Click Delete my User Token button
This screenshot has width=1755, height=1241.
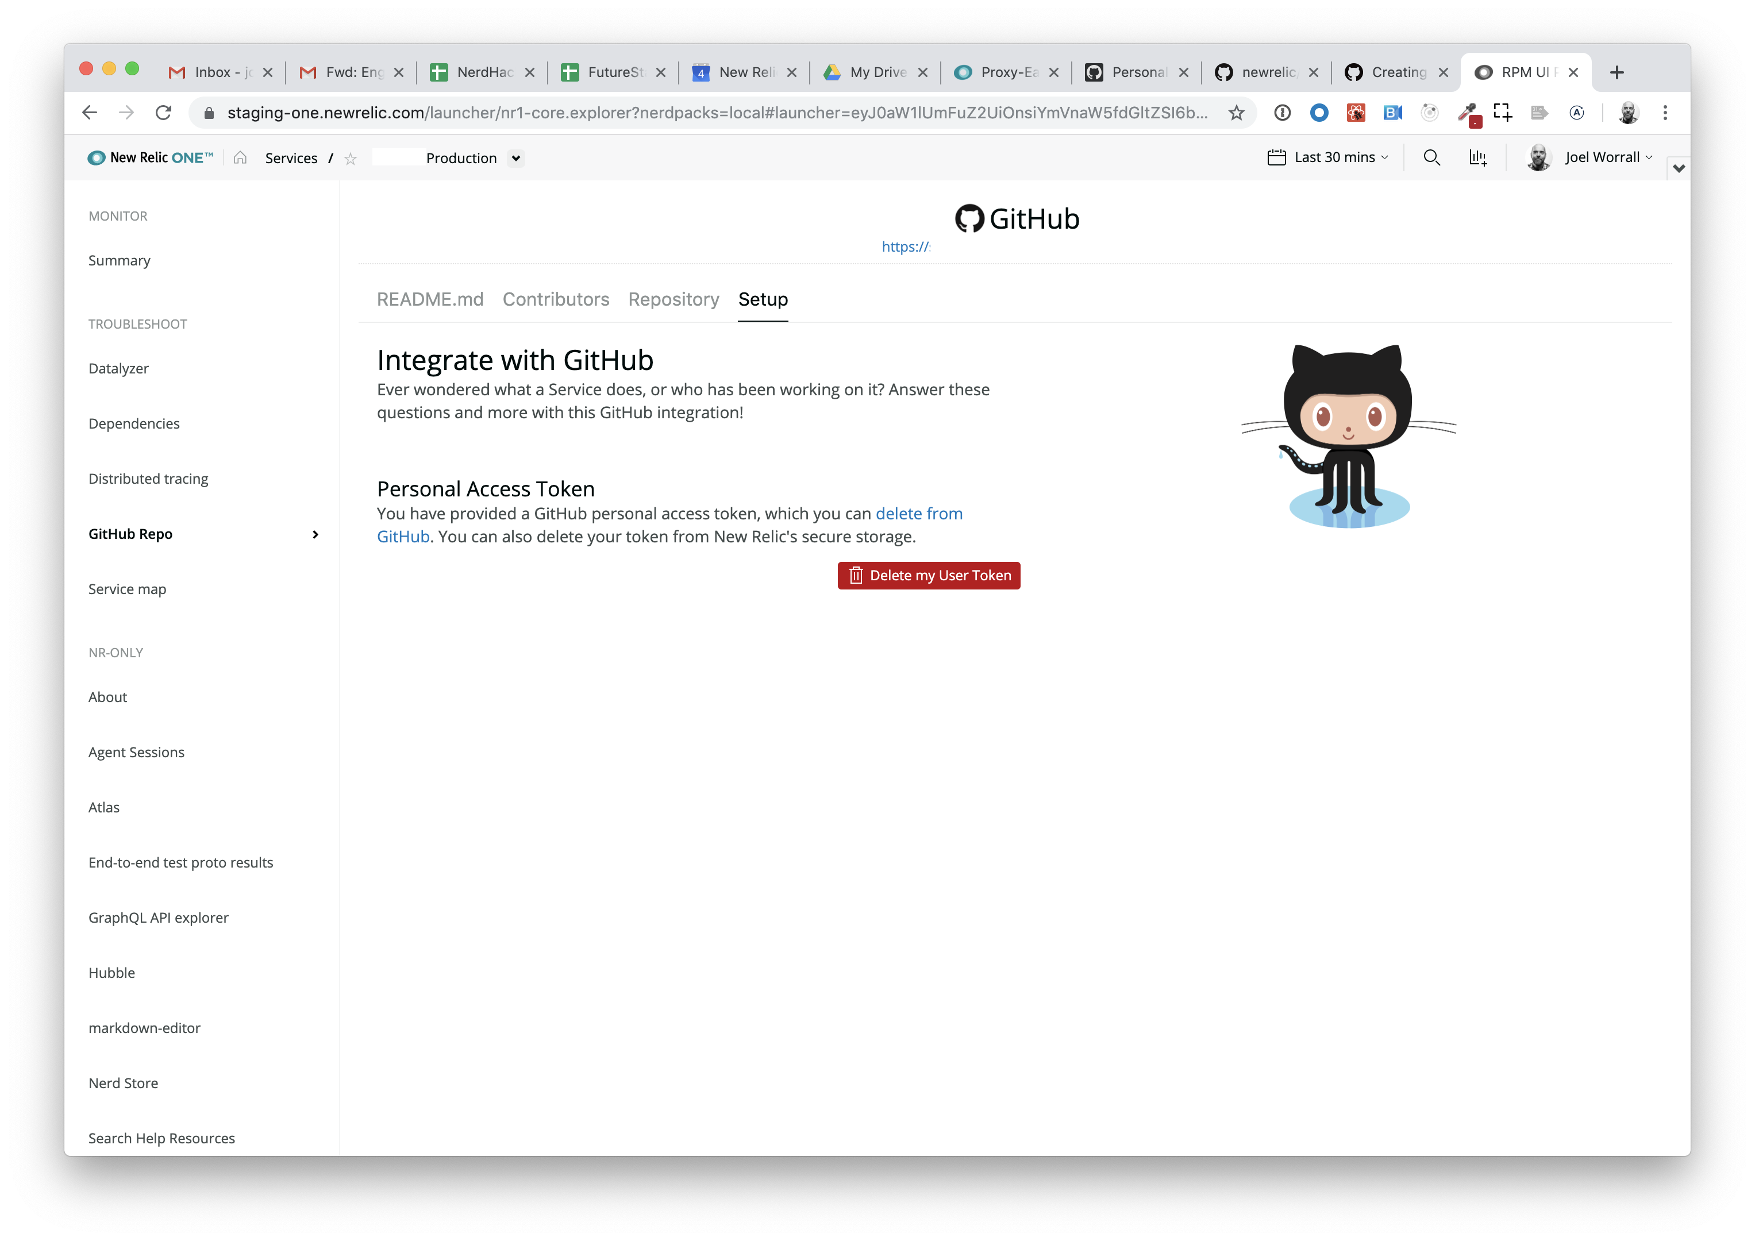click(929, 575)
